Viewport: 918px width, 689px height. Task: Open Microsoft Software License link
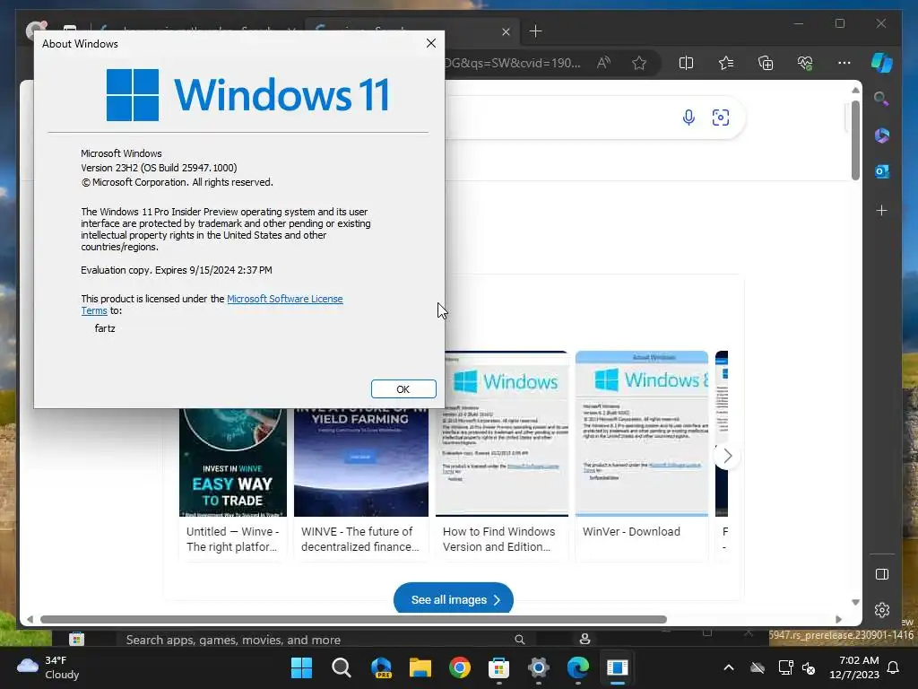coord(284,299)
